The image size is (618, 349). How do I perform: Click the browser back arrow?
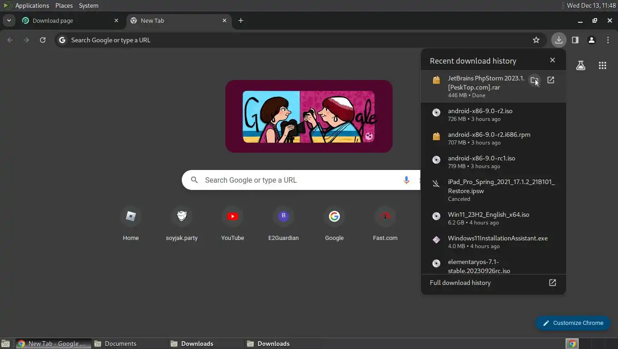point(10,40)
